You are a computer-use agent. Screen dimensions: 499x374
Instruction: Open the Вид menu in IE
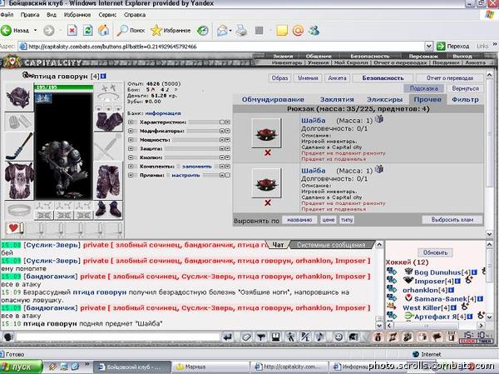click(52, 15)
